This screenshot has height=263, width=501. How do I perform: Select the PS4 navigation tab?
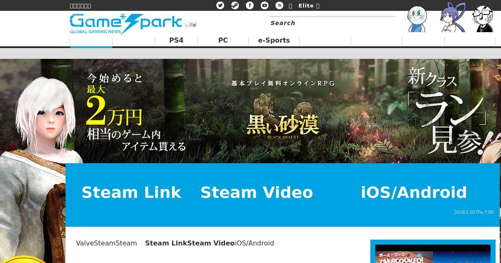coord(176,40)
